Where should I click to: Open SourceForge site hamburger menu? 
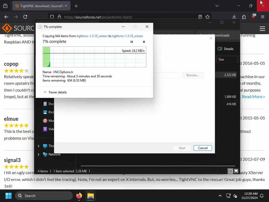(262, 28)
